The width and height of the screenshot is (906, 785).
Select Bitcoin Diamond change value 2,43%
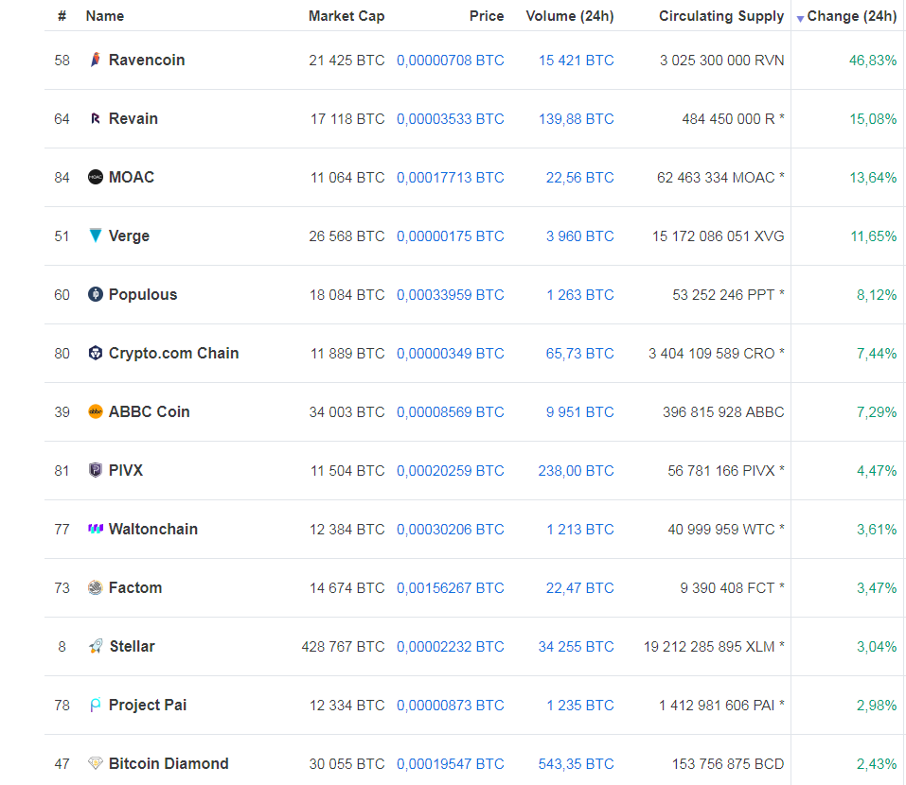[877, 764]
